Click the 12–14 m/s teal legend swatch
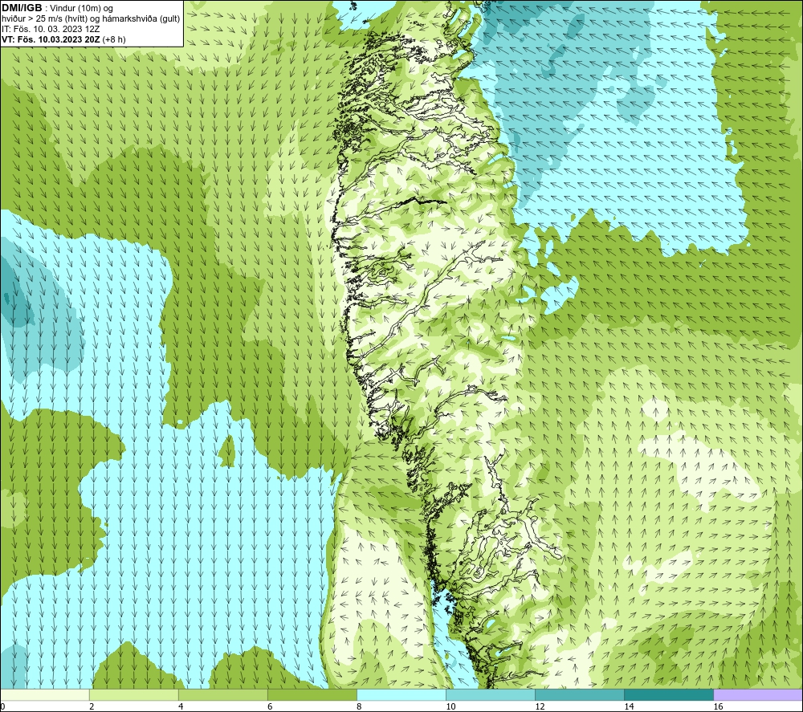Viewport: 803px width, 712px height. tap(580, 694)
